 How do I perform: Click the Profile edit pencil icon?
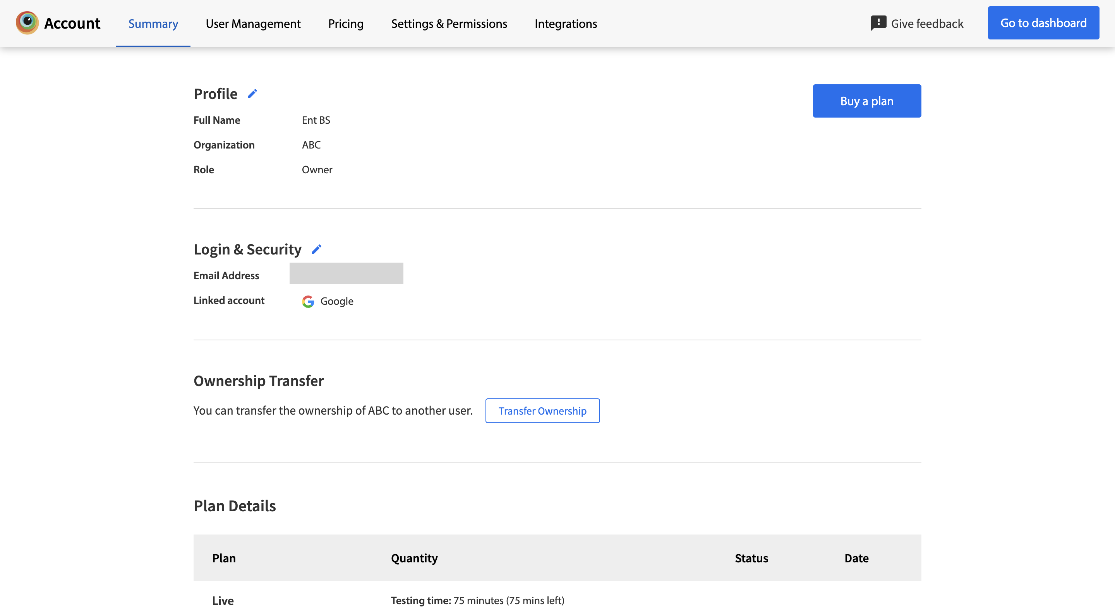252,94
